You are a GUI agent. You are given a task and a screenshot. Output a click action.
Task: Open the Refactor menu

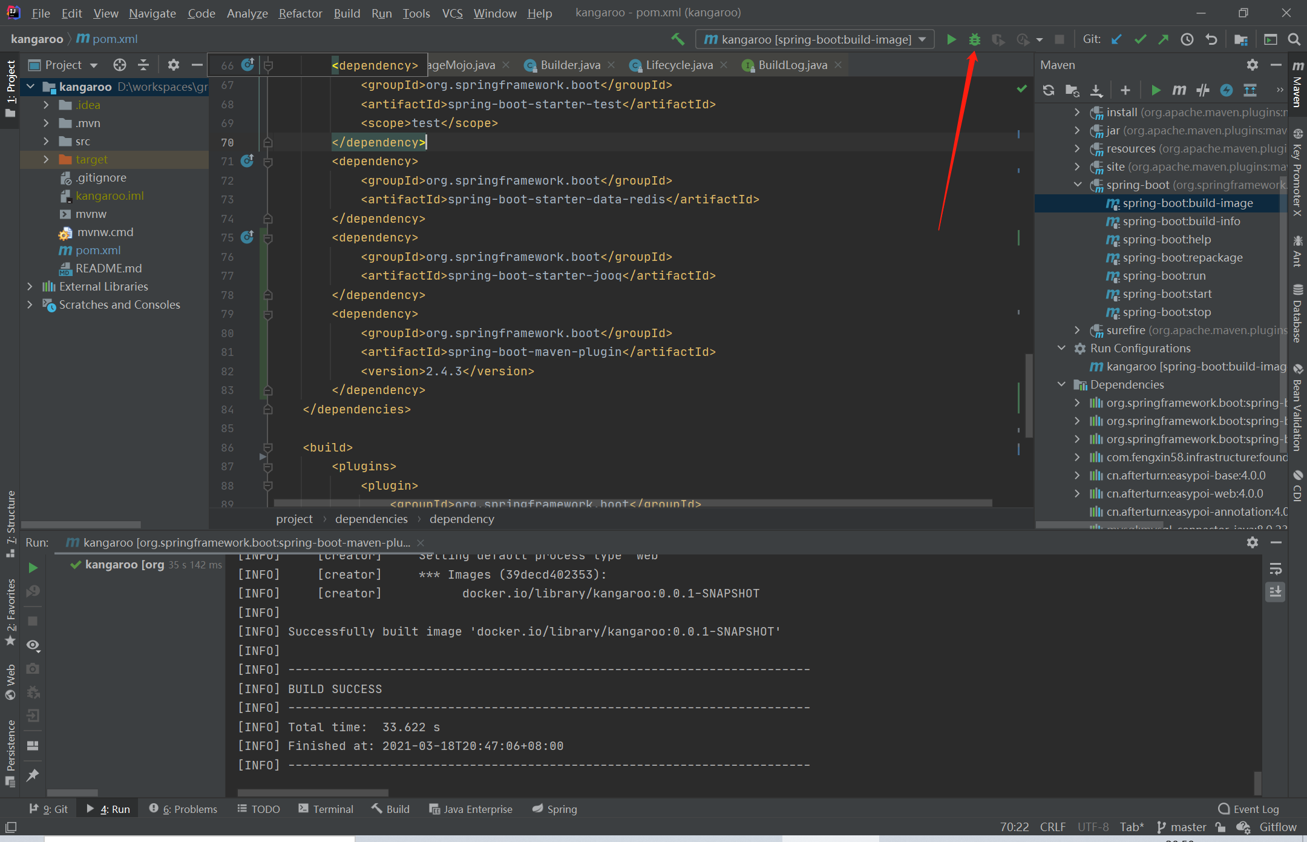pos(300,13)
